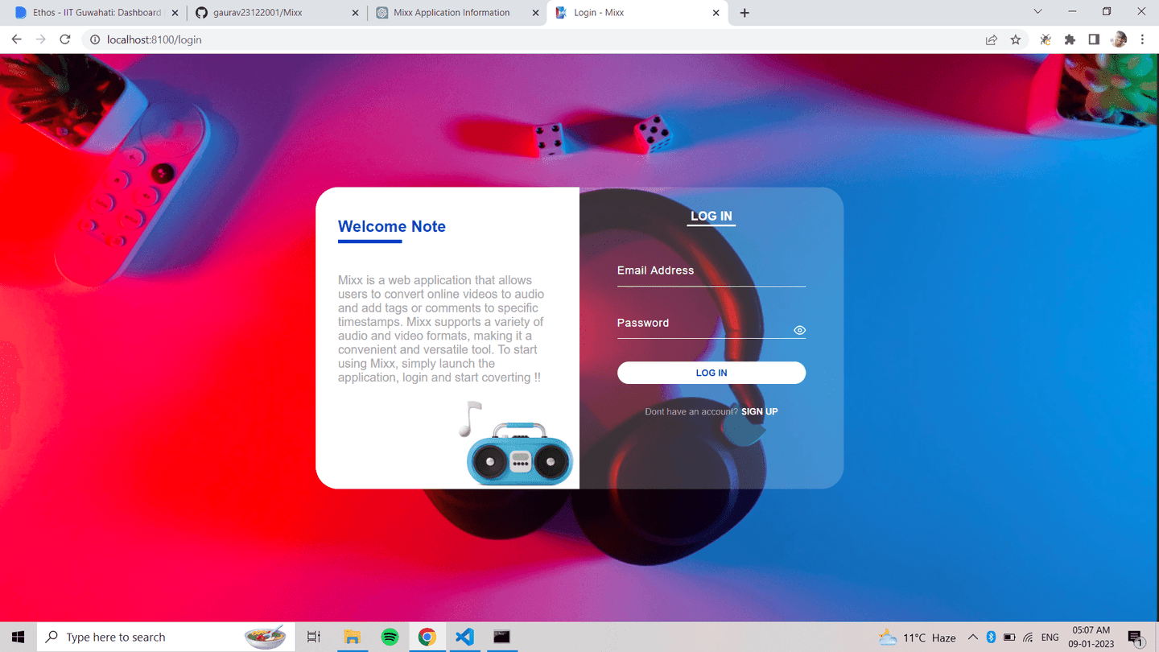
Task: Go back to previous page
Action: tap(16, 39)
